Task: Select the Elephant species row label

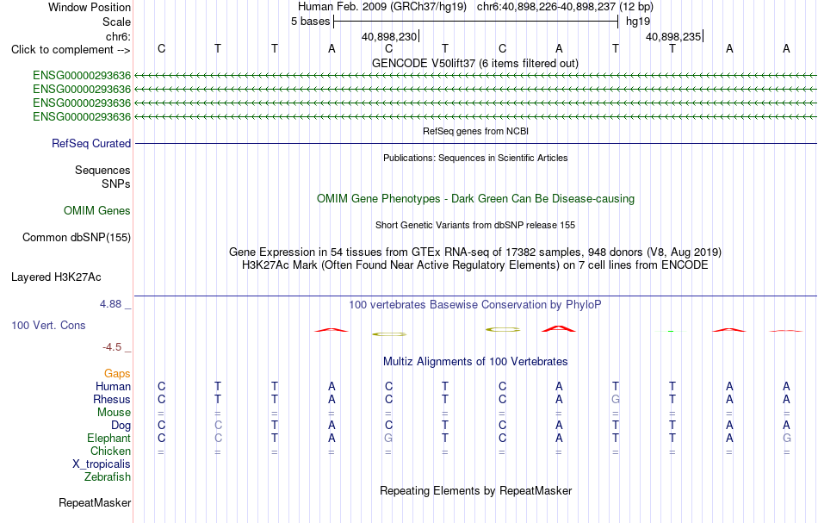Action: coord(108,438)
